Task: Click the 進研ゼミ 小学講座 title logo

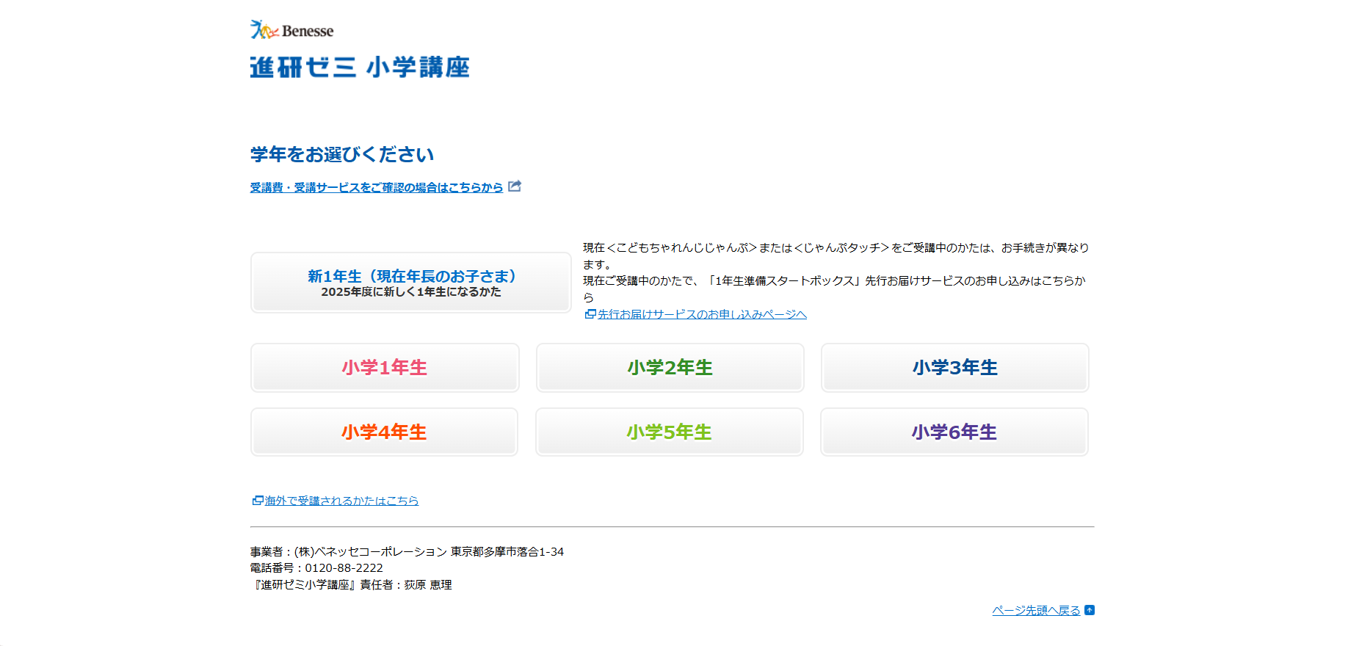Action: 360,67
